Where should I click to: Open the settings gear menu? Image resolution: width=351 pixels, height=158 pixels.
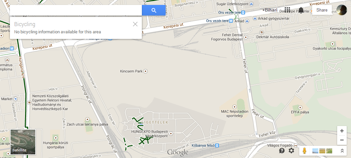coord(291,151)
